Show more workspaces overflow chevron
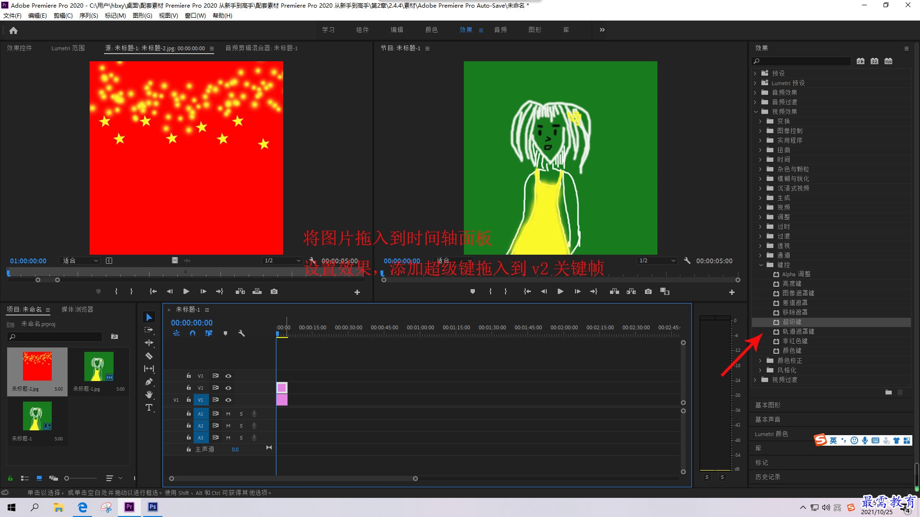 click(x=602, y=30)
